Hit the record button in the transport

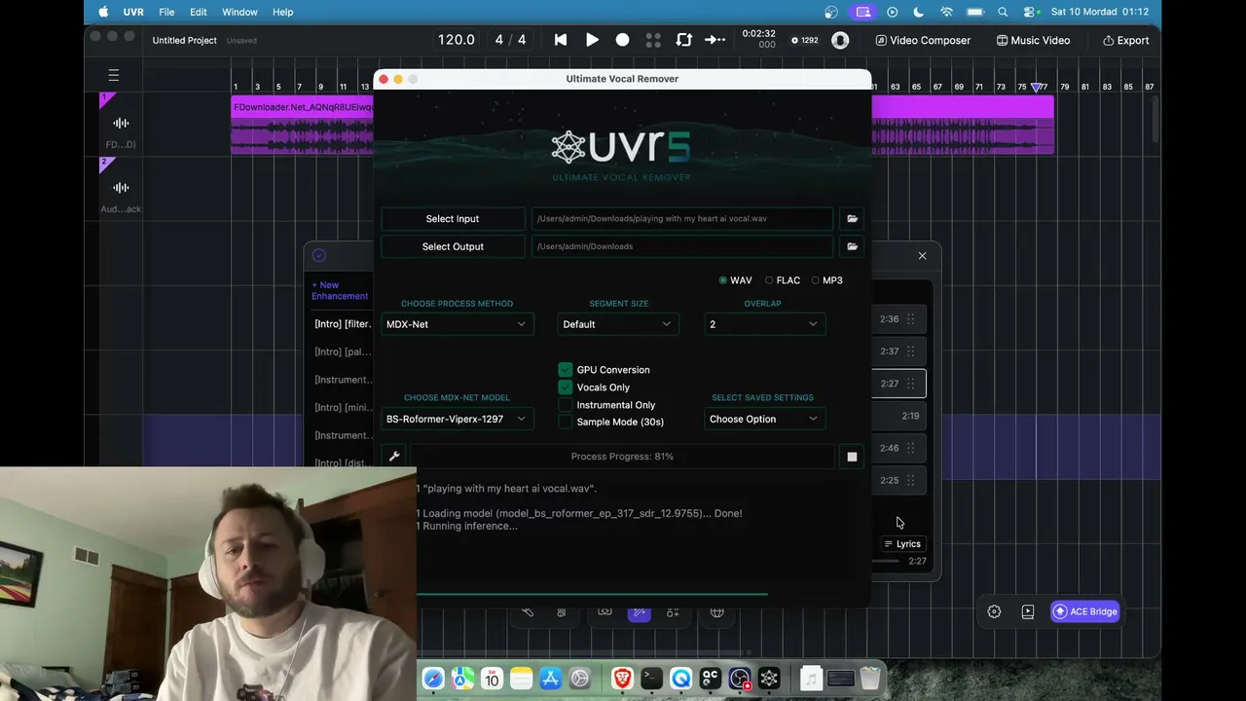[x=622, y=40]
